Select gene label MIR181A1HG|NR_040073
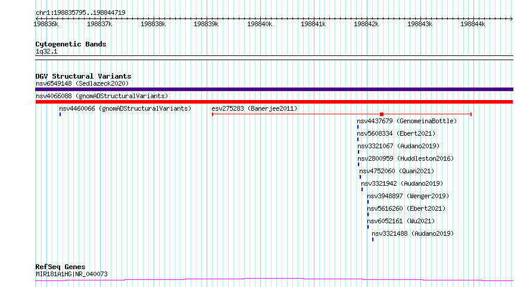The height and width of the screenshot is (287, 530). point(71,274)
